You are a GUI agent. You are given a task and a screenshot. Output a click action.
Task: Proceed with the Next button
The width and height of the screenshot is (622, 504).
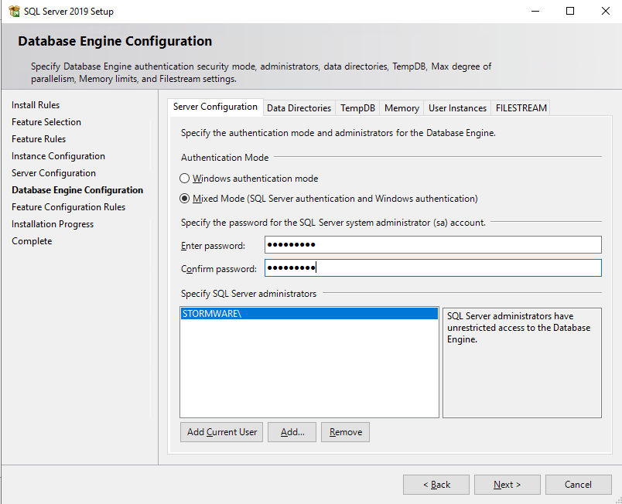[x=507, y=485]
